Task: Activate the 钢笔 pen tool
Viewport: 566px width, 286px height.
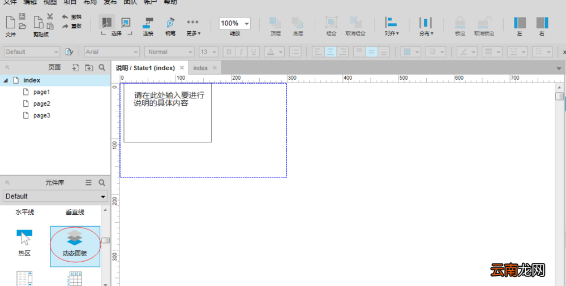Action: point(170,27)
